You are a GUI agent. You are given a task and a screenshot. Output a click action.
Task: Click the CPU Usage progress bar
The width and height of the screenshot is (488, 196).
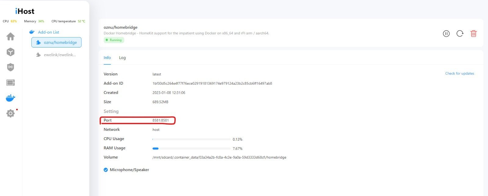[x=192, y=139]
